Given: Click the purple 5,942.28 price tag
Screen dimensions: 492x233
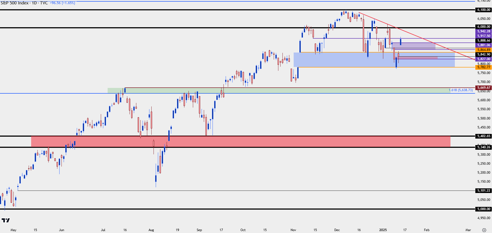Looking at the screenshot, I should tap(484, 31).
